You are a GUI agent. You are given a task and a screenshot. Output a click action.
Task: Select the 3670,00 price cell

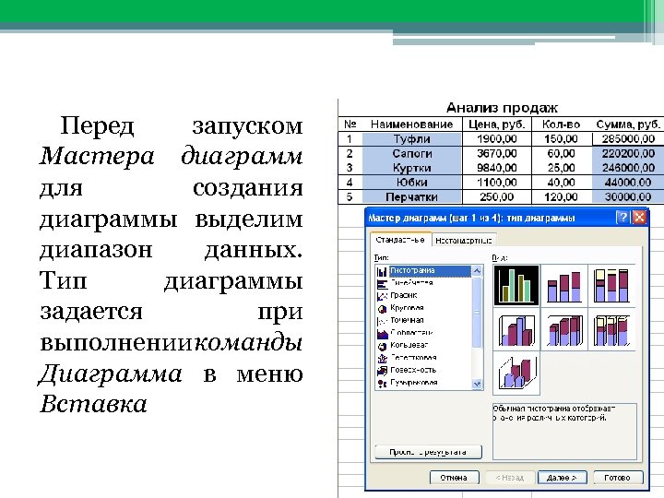pos(497,153)
